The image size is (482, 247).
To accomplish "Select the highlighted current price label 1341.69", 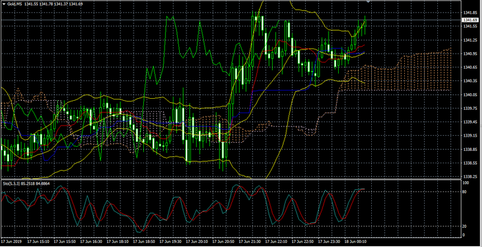I will pos(470,20).
